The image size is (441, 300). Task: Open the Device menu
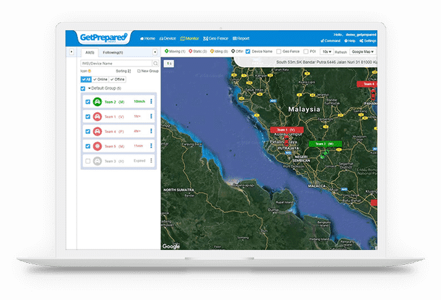pos(167,38)
